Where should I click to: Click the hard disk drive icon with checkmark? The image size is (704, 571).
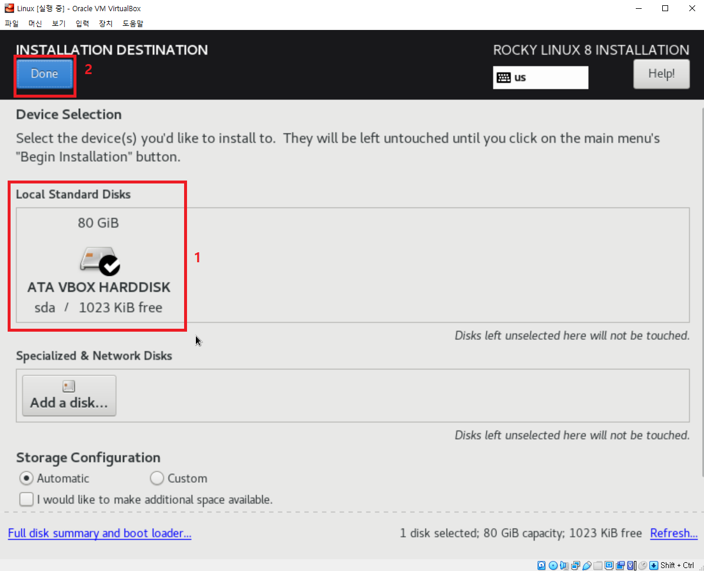point(100,261)
